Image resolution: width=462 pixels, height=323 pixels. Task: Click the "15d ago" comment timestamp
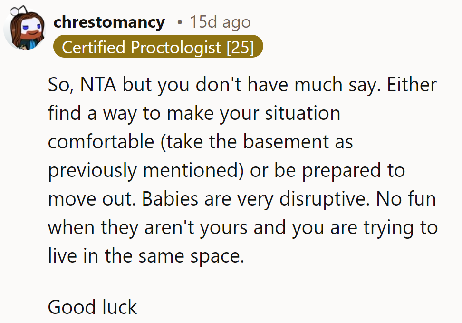[x=220, y=22]
